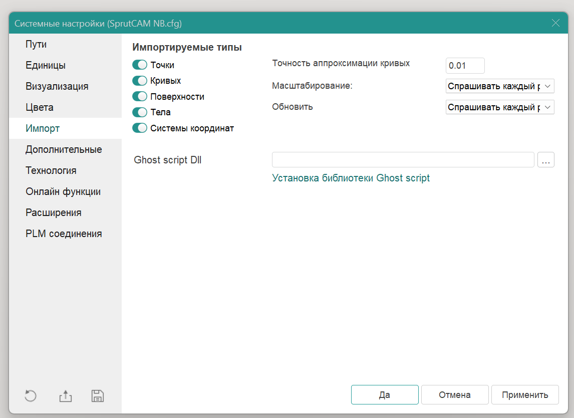Select the Технология section
The height and width of the screenshot is (418, 574).
(51, 170)
